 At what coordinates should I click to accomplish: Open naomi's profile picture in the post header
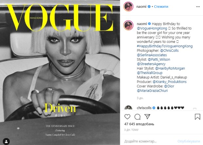(x=128, y=7)
